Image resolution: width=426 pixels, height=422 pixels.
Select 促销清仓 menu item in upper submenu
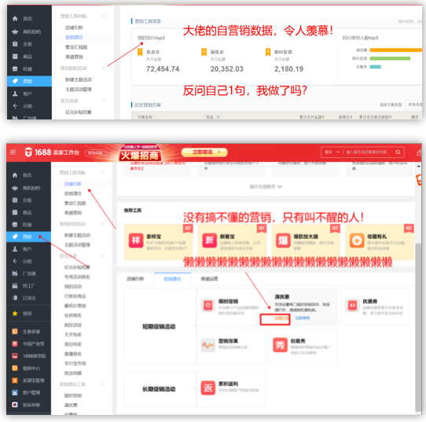coord(74,37)
